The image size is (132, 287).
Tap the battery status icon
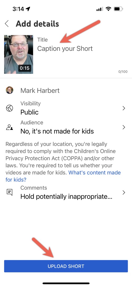pyautogui.click(x=118, y=9)
